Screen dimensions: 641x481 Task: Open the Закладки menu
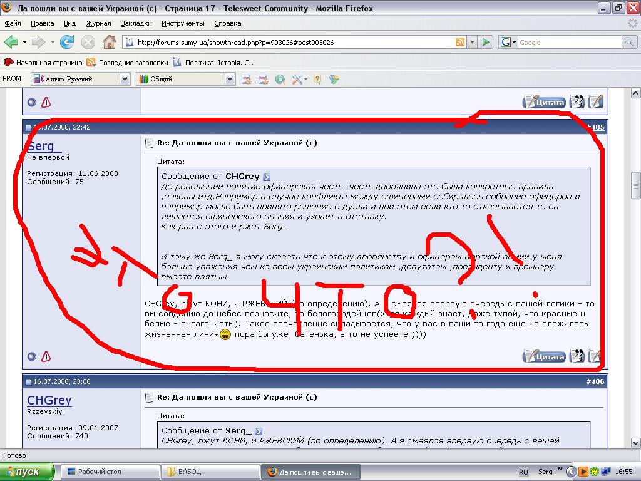(x=136, y=23)
